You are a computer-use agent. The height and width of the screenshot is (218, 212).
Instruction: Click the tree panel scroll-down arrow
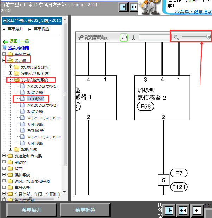point(64,192)
